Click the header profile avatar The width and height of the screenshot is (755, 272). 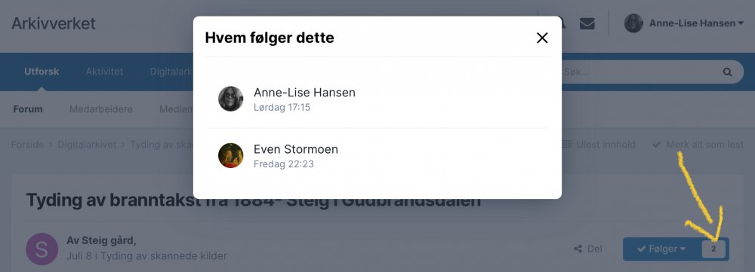coord(633,23)
